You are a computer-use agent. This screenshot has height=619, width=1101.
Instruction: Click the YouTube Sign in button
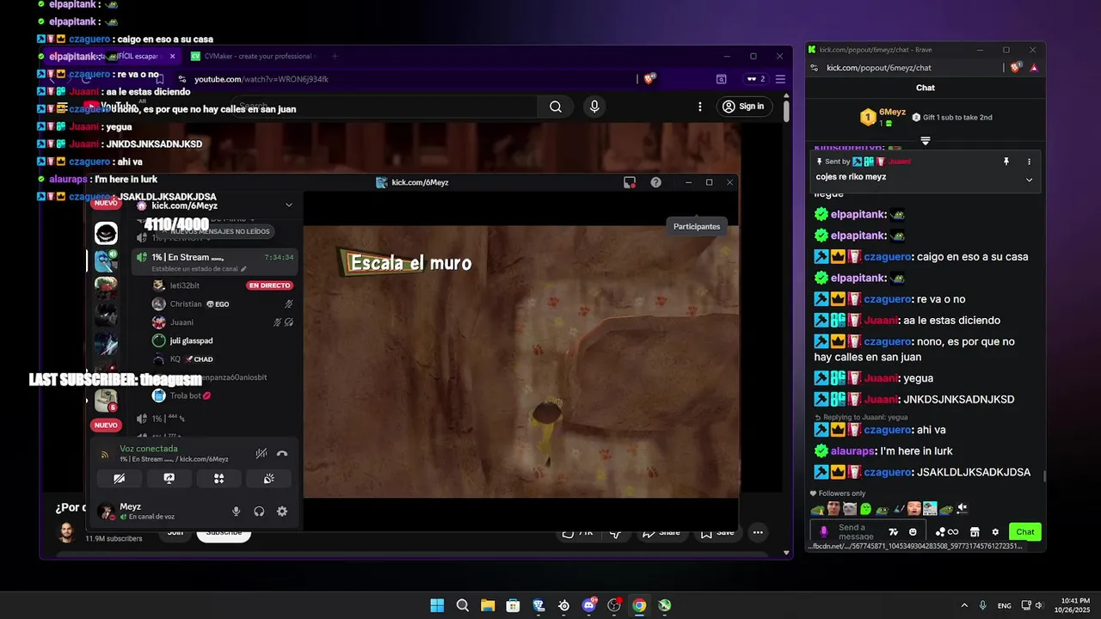point(743,107)
